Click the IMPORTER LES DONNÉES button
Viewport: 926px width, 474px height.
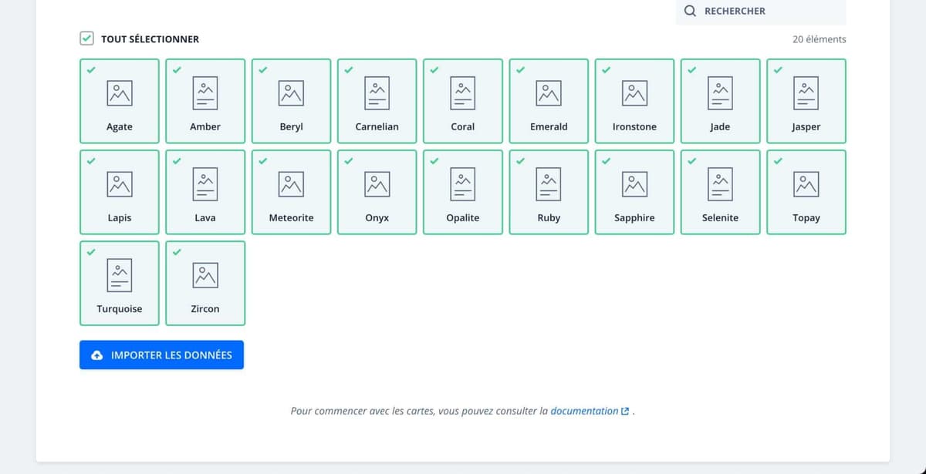tap(161, 355)
